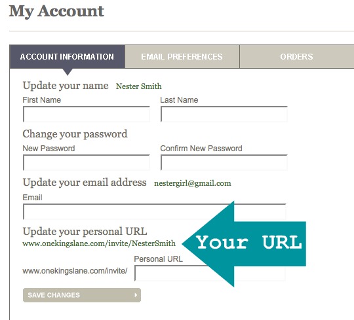Viewport: 354px width, 320px height.
Task: Click the www.onekingslane.com/invite/ prefix label
Action: click(75, 271)
